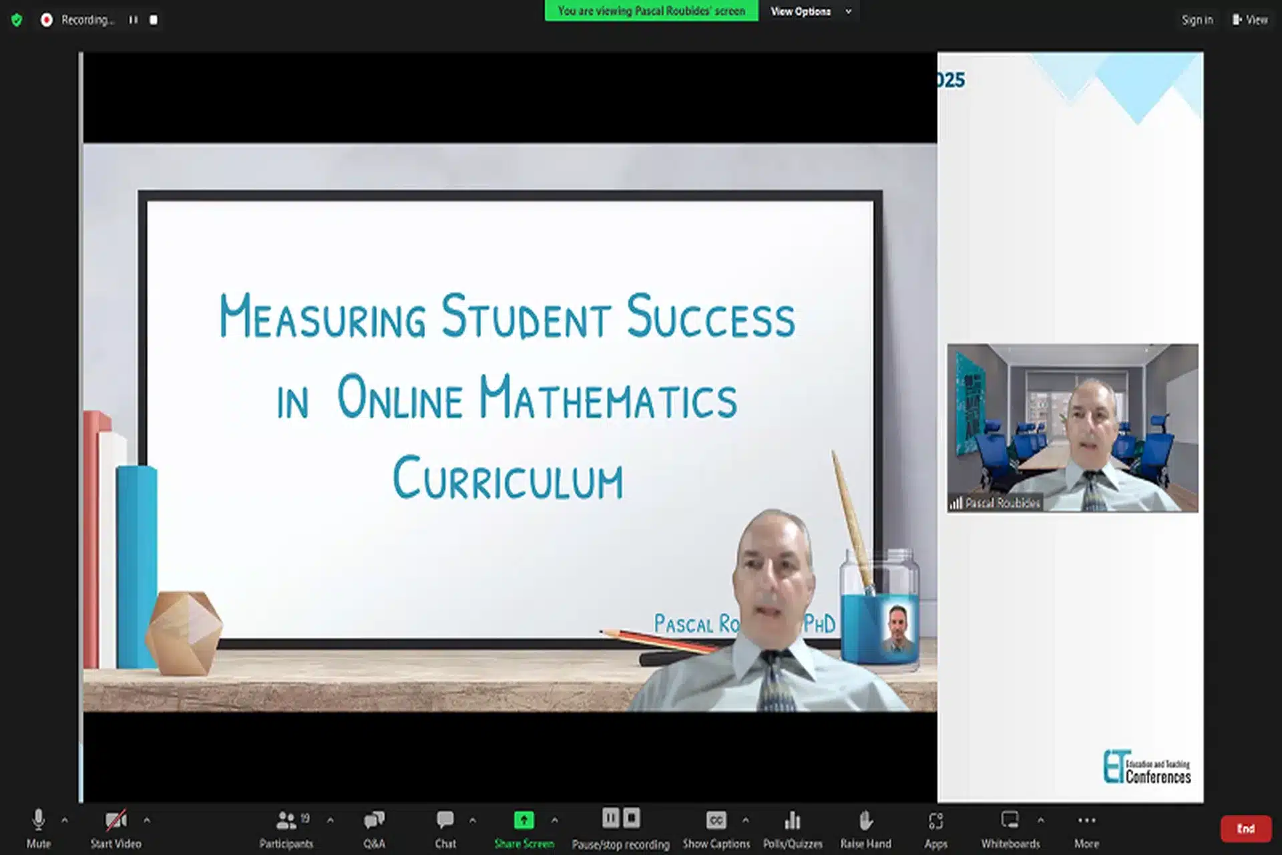Viewport: 1282px width, 855px height.
Task: Mute the microphone
Action: pos(38,828)
